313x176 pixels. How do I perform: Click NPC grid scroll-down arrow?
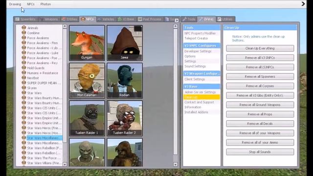coord(175,164)
